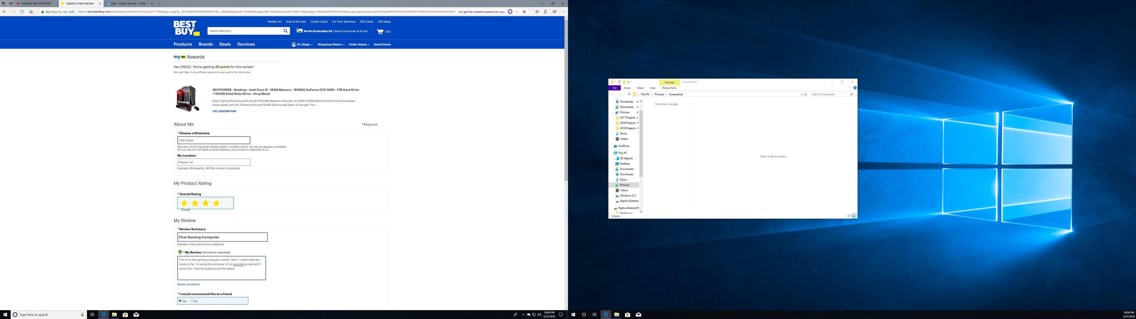
Task: Select Yes for recommend to a friend
Action: pyautogui.click(x=180, y=301)
